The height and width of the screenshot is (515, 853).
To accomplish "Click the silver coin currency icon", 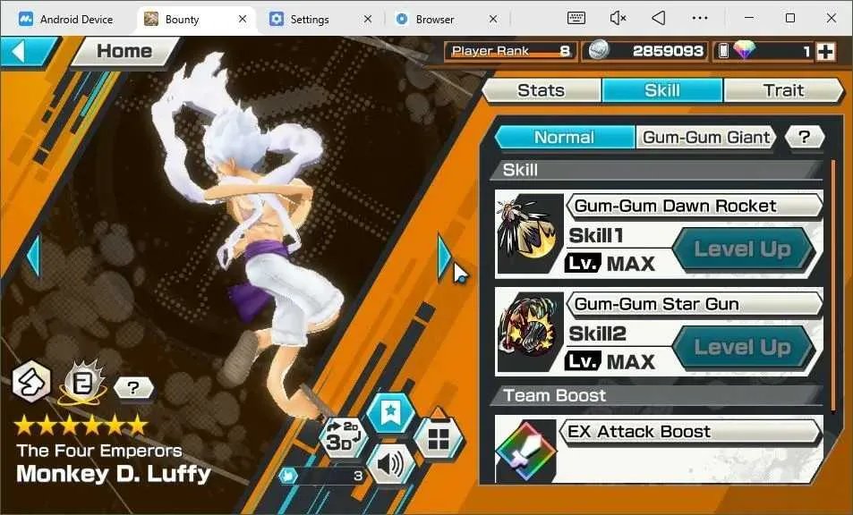I will point(599,51).
